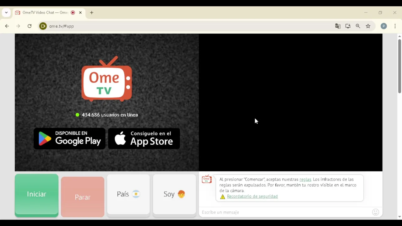The image size is (402, 226).
Task: Click the yellow warning triangle icon
Action: pyautogui.click(x=223, y=196)
